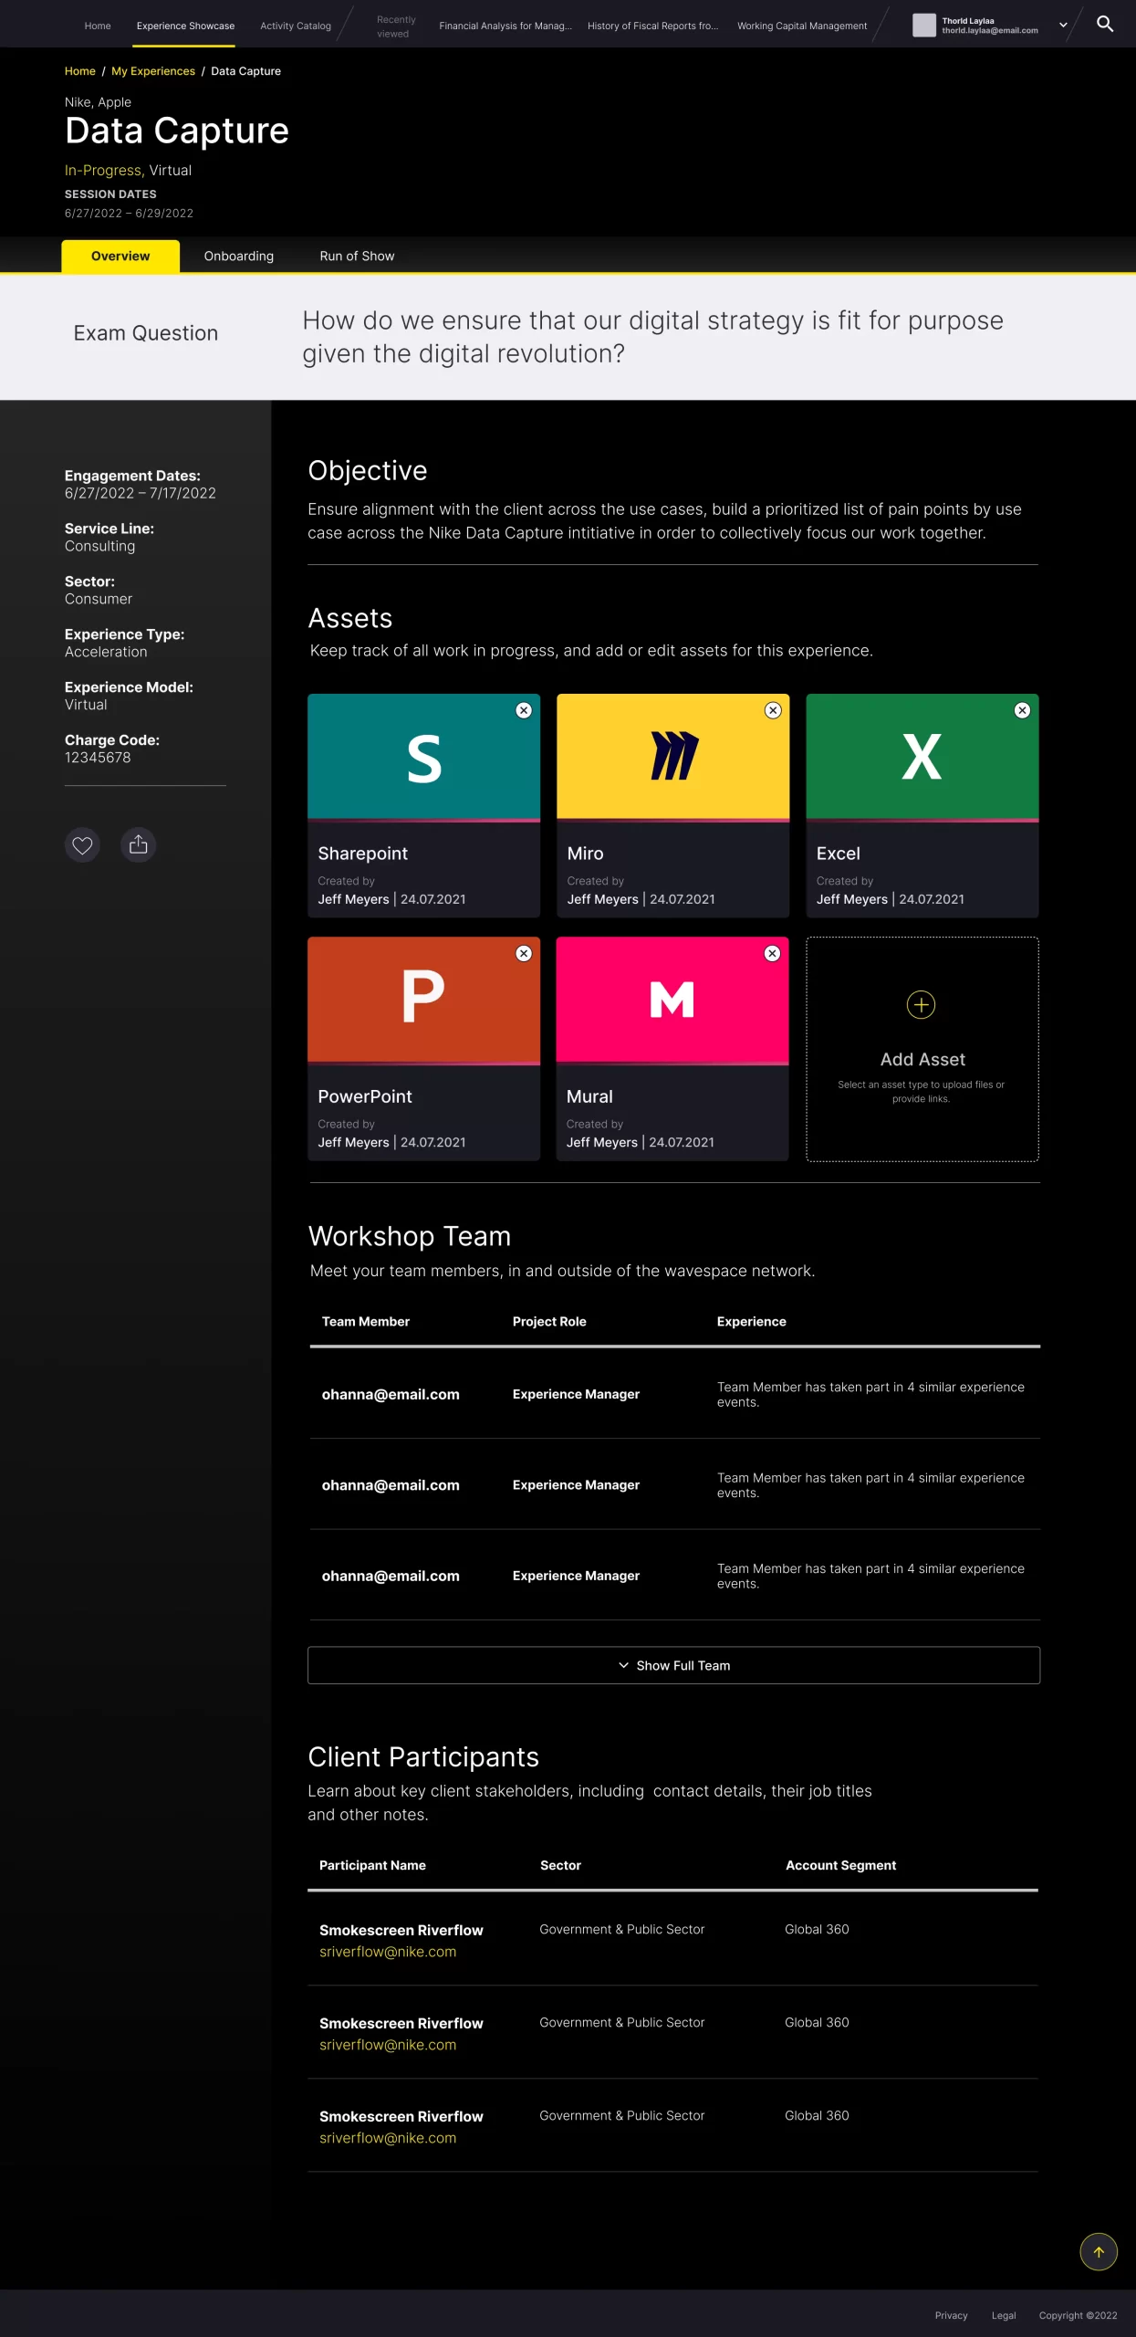Click the Privacy footer link
This screenshot has height=2337, width=1136.
[951, 2315]
